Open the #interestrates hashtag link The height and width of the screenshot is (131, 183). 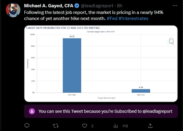click(x=133, y=18)
